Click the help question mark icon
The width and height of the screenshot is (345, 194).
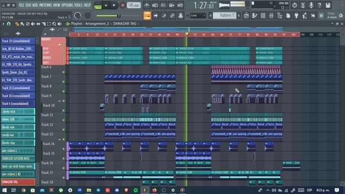(320, 5)
